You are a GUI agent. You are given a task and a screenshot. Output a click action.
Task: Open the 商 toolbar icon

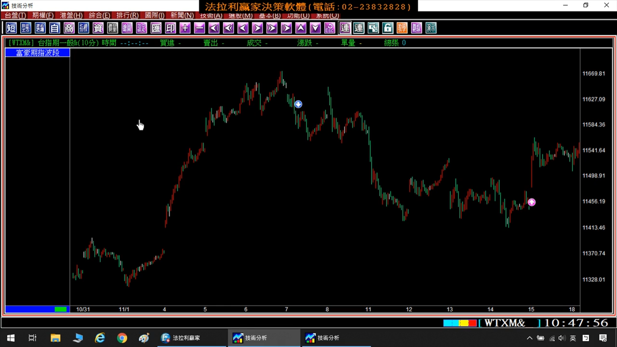[x=69, y=28]
